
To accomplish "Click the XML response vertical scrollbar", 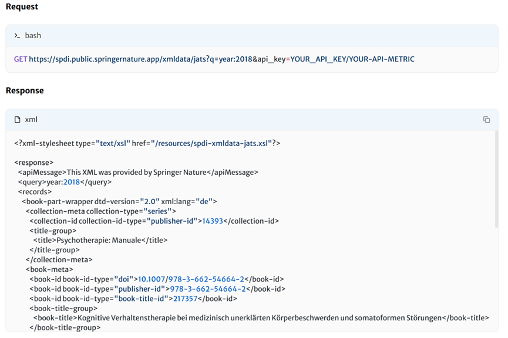I will click(x=496, y=179).
